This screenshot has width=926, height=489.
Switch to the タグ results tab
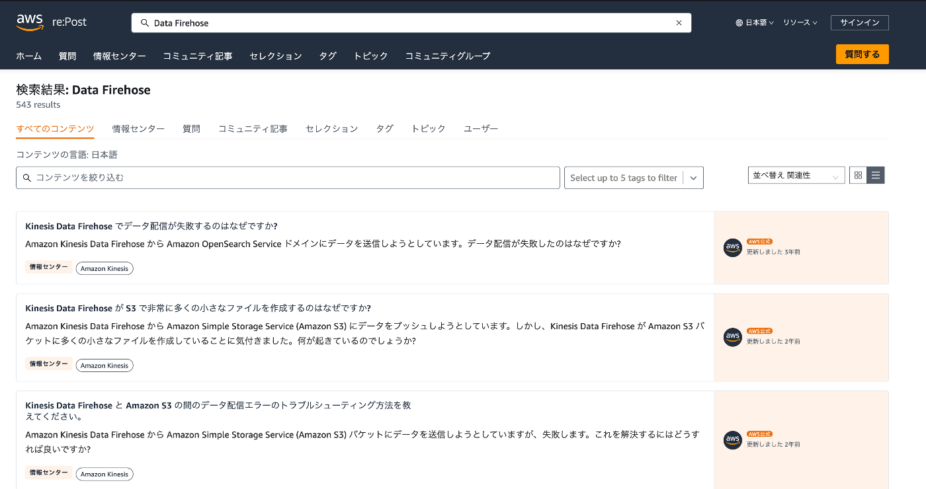(x=384, y=129)
